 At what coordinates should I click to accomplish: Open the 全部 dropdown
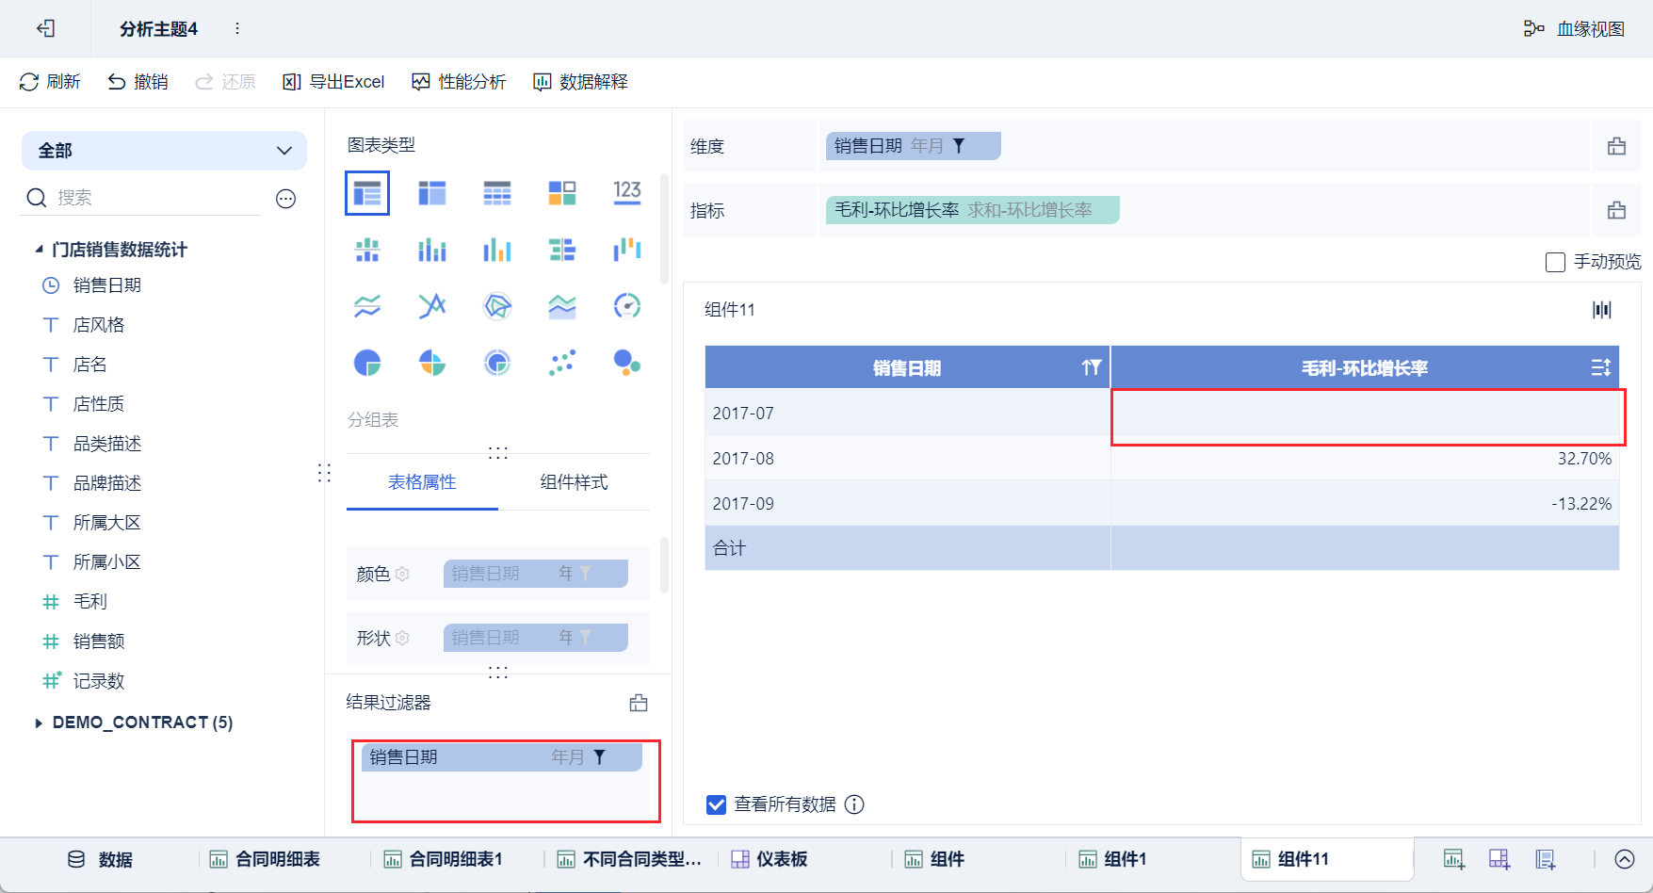pyautogui.click(x=164, y=151)
